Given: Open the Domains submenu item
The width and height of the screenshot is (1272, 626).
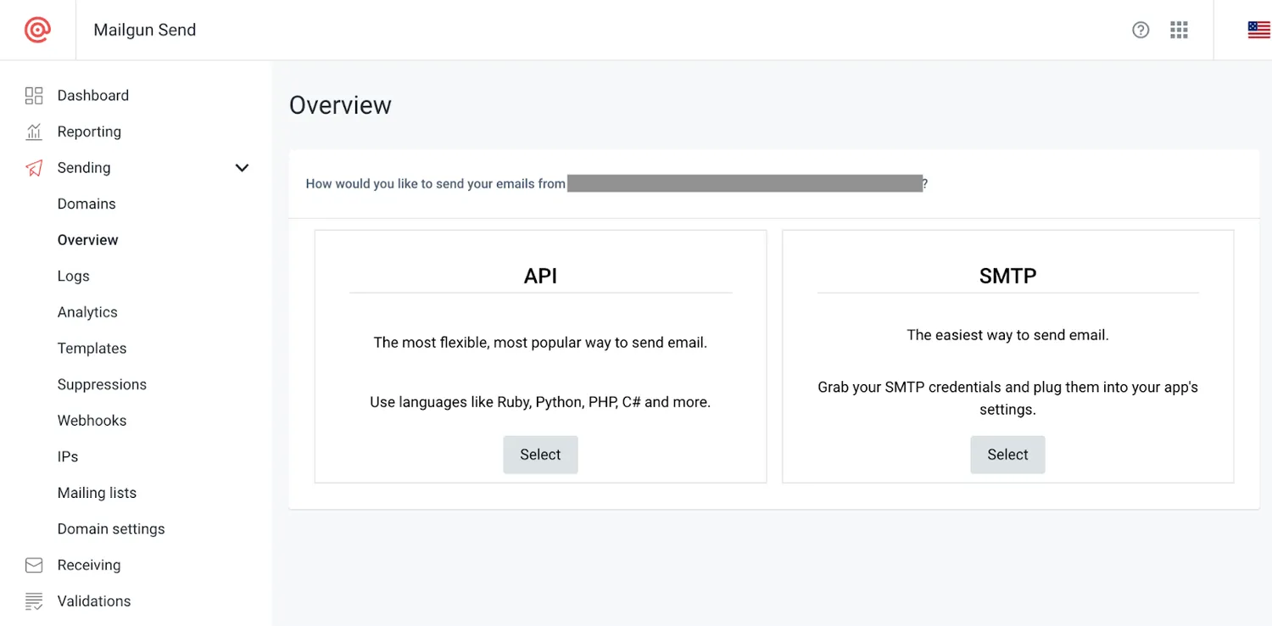Looking at the screenshot, I should 86,204.
